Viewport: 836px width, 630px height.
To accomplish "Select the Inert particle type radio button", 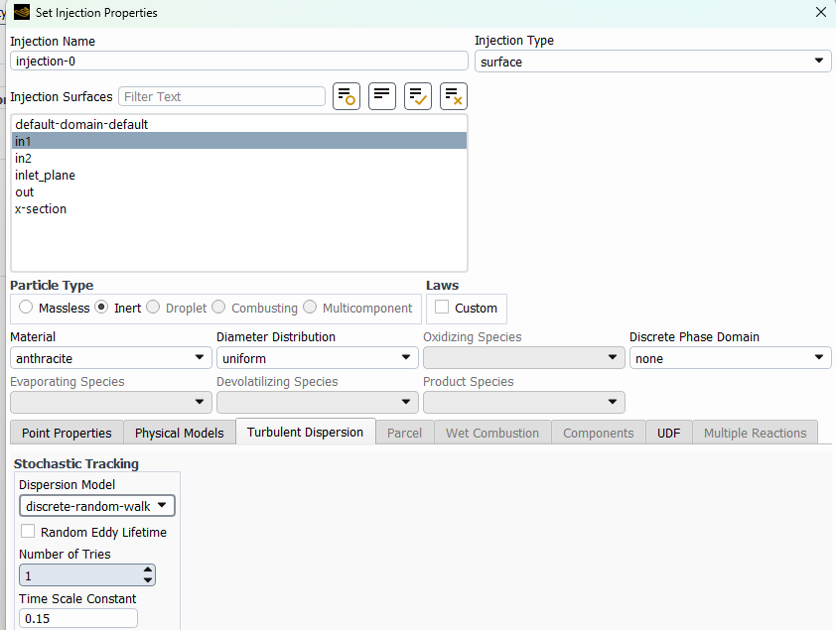I will pyautogui.click(x=102, y=308).
